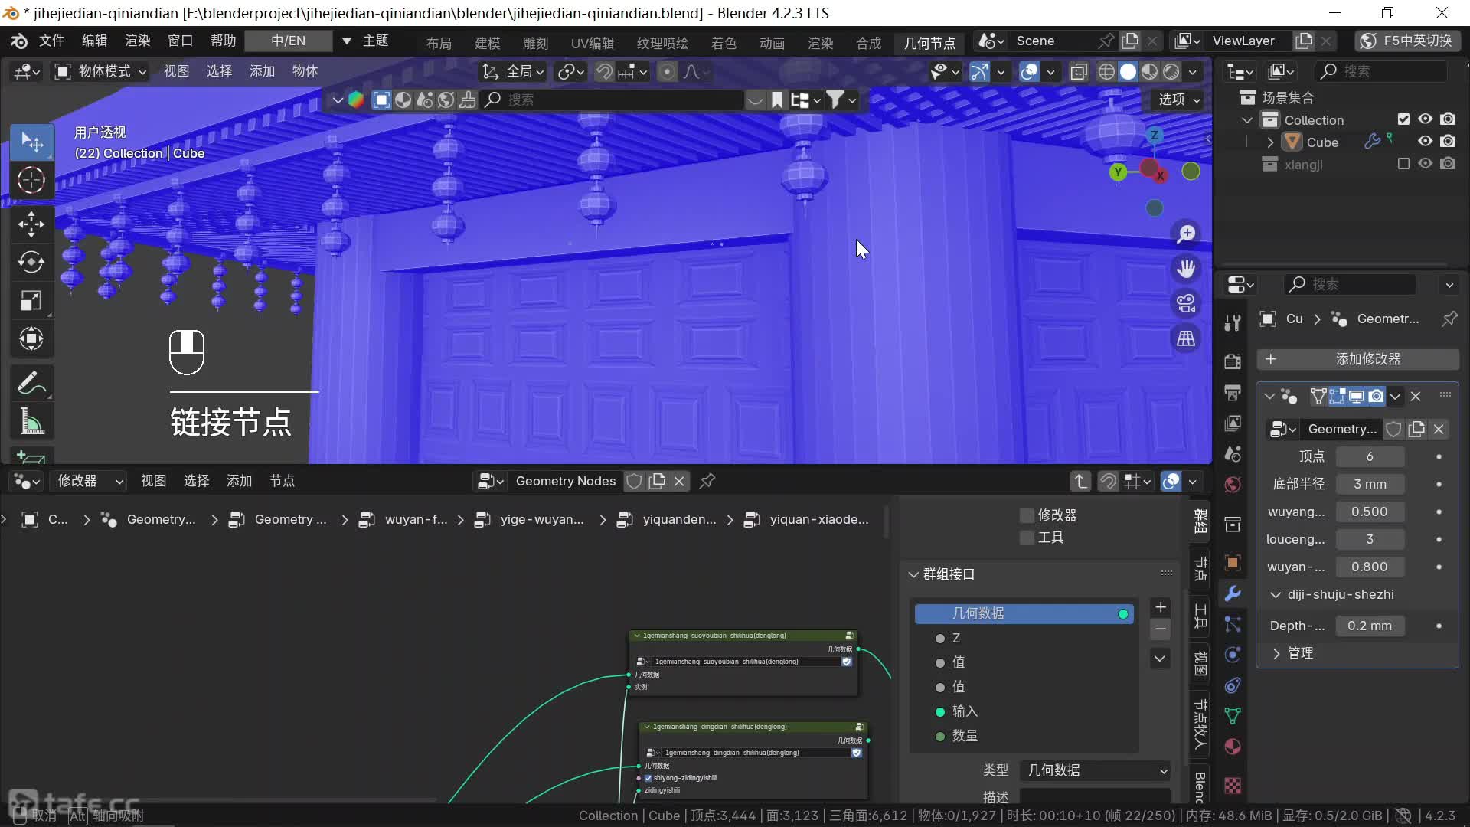Screen dimensions: 1470x827
Task: Select the 输入 socket in interface list
Action: pyautogui.click(x=965, y=711)
